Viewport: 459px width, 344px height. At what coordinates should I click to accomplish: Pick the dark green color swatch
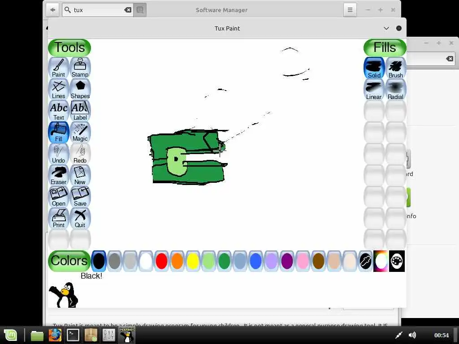tap(224, 261)
